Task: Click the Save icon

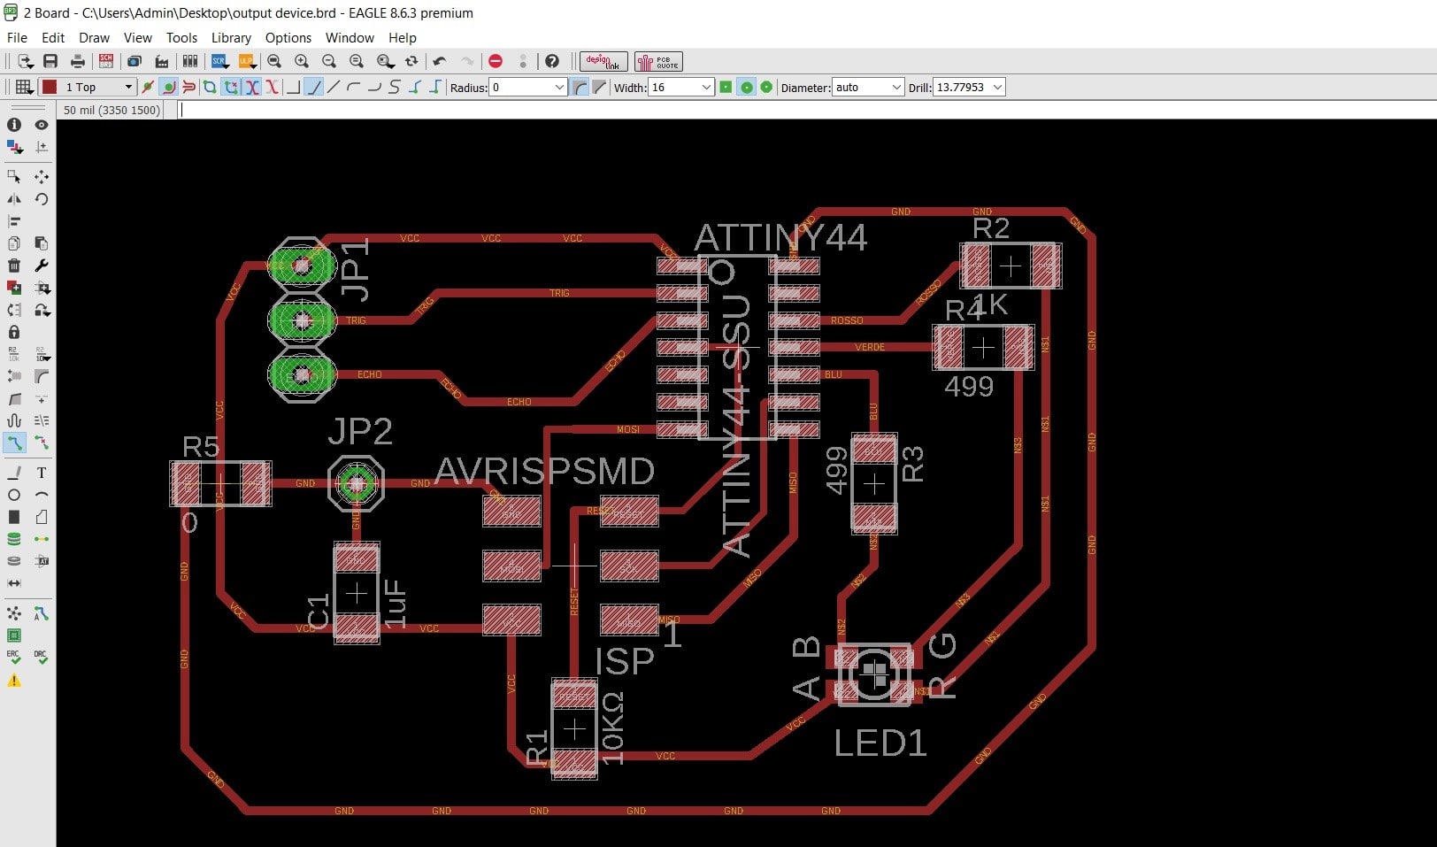Action: pos(50,61)
